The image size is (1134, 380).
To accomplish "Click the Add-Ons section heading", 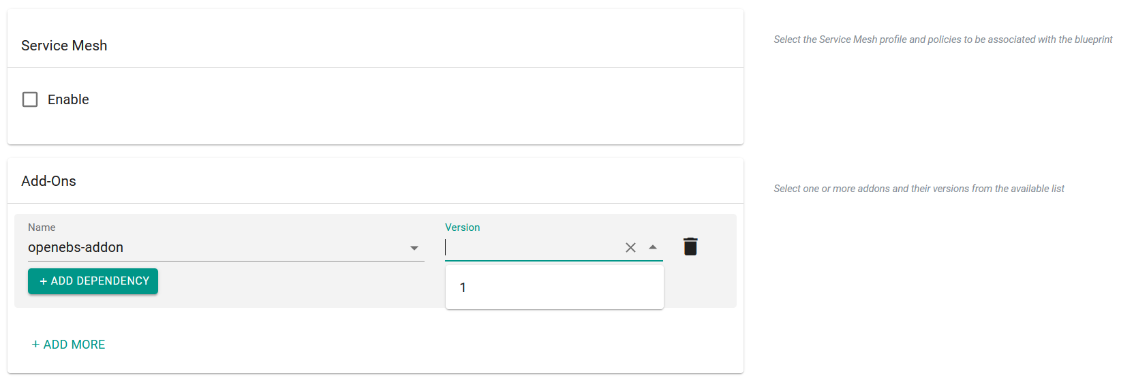I will pos(48,181).
